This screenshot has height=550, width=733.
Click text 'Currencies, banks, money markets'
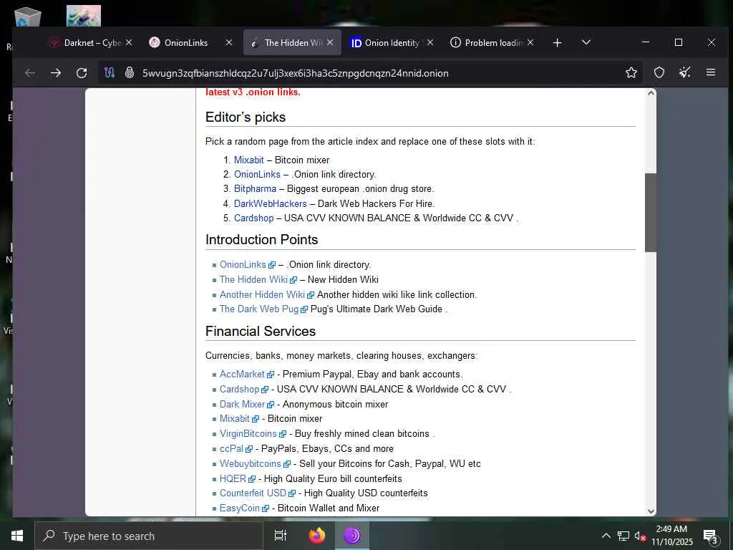pos(279,356)
